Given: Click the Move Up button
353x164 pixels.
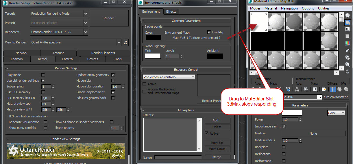Looking at the screenshot, I should tap(217, 143).
